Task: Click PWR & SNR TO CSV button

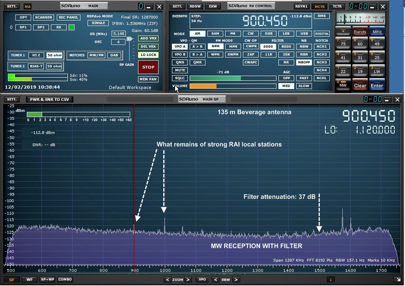Action: pyautogui.click(x=50, y=99)
